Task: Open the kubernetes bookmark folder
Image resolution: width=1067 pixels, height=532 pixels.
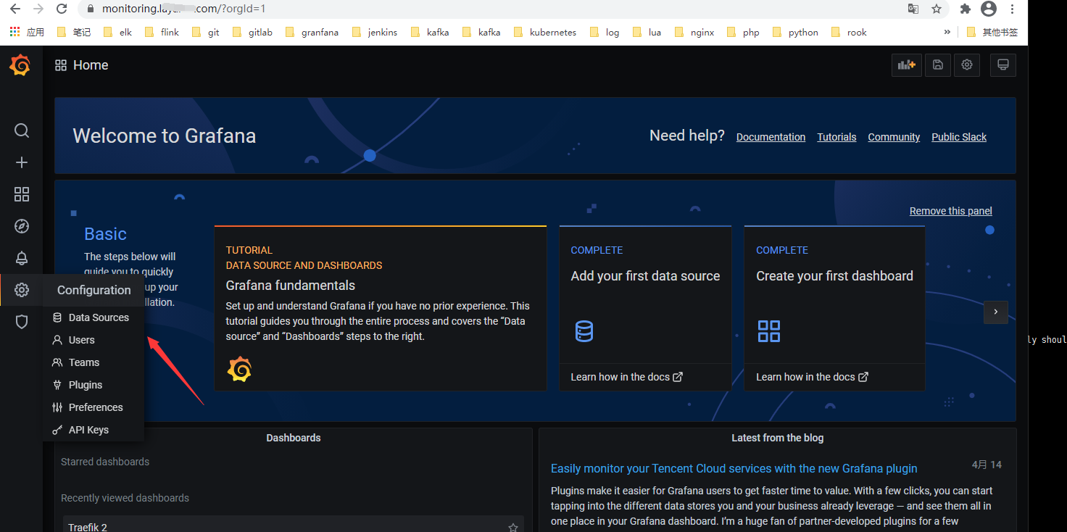Action: [545, 32]
